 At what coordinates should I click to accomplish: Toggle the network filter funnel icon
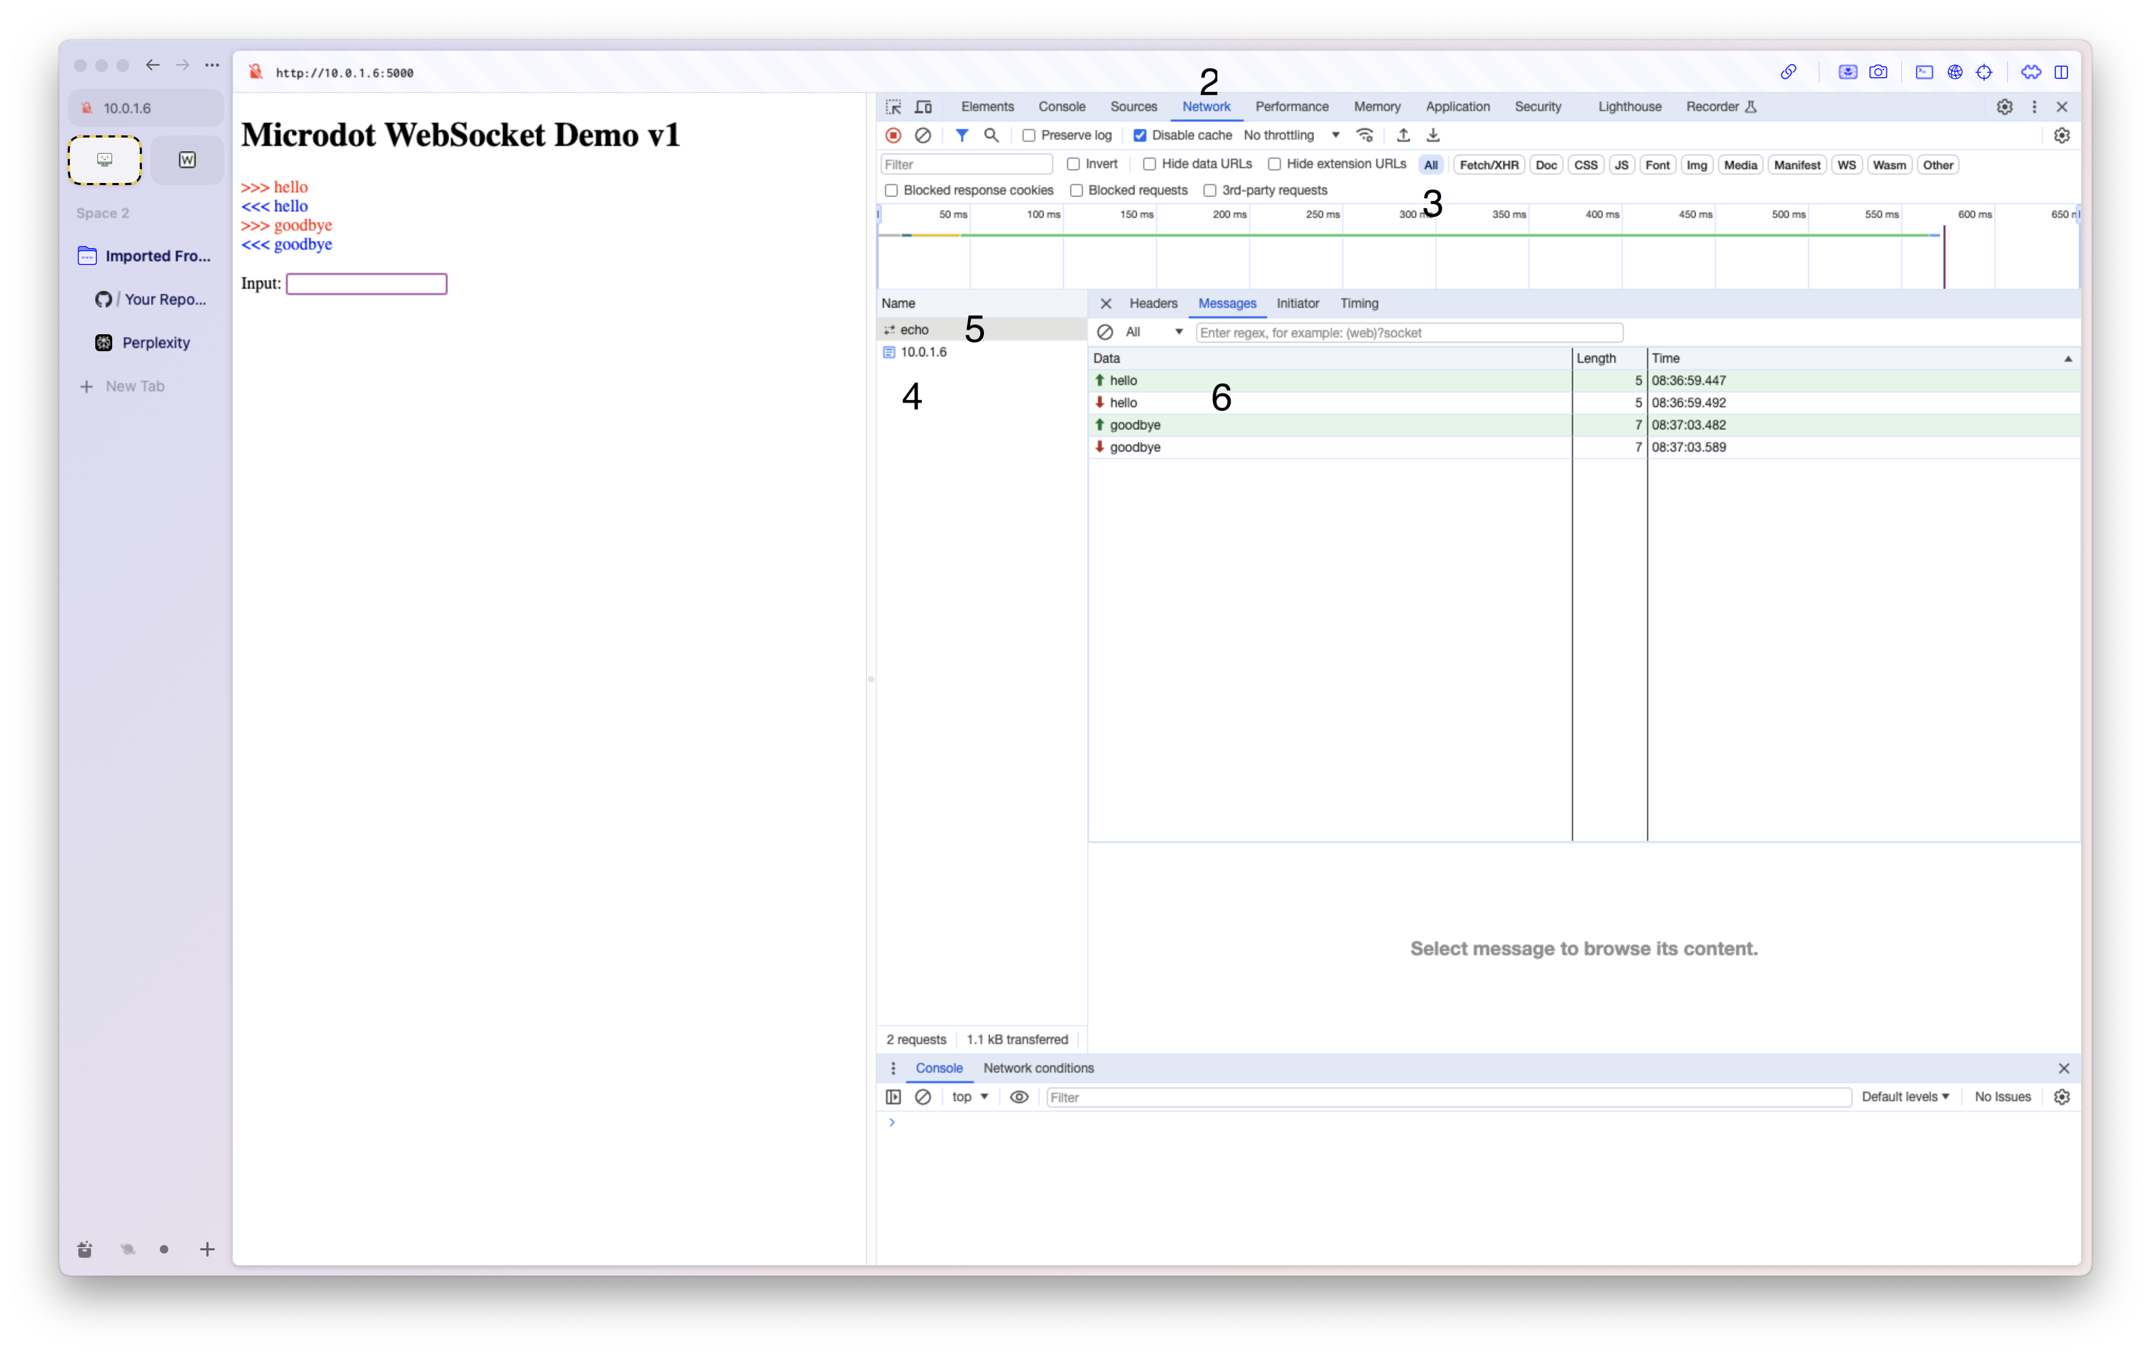pos(961,136)
